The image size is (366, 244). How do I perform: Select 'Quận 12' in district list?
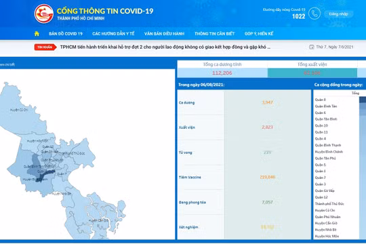pyautogui.click(x=321, y=197)
